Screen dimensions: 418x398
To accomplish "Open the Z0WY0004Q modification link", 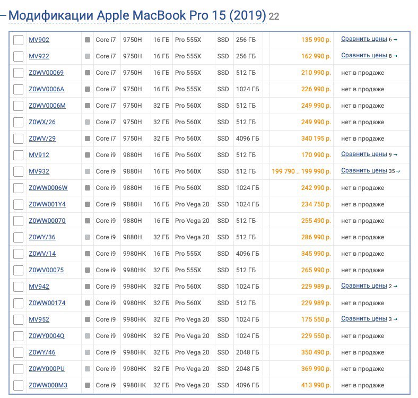I will click(x=47, y=336).
